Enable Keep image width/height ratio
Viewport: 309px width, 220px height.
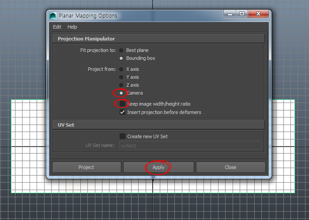click(122, 103)
